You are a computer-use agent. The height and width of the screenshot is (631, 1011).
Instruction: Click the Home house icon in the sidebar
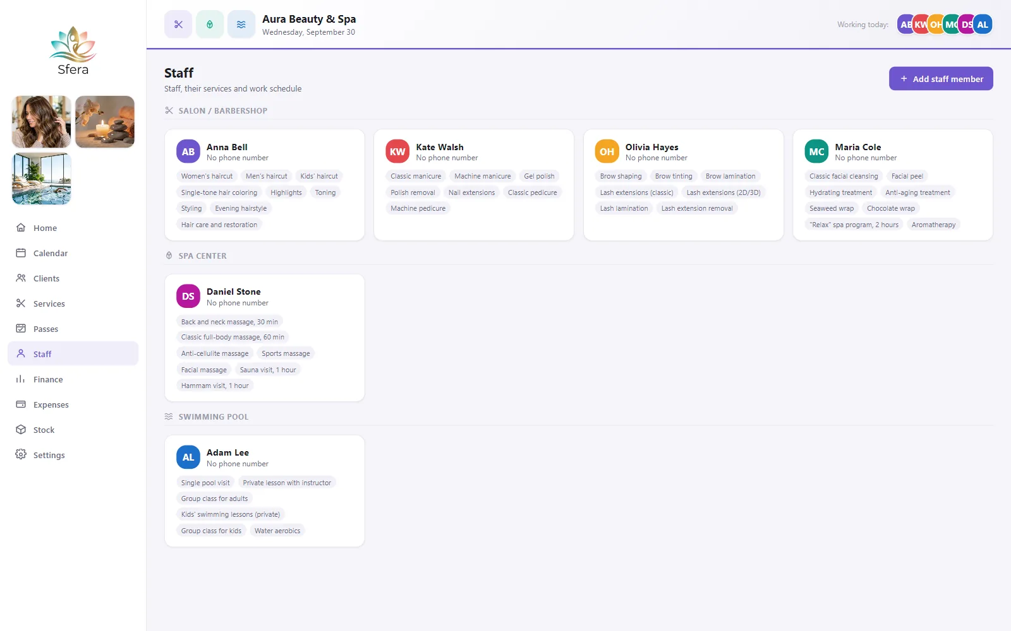tap(21, 228)
